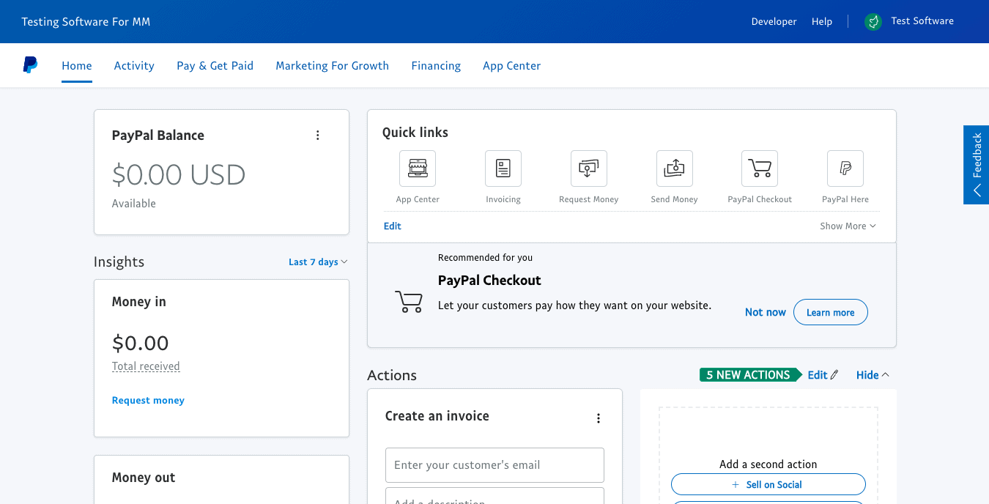
Task: Select the PayPal Here icon
Action: (845, 168)
